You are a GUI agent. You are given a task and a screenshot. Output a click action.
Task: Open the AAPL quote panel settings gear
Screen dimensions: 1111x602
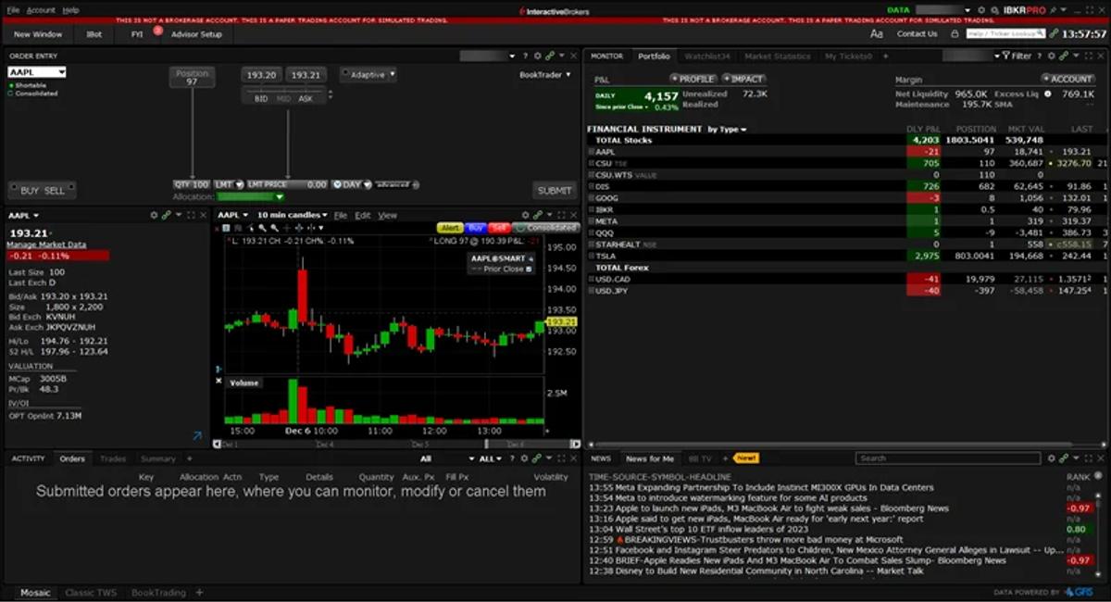pos(155,215)
